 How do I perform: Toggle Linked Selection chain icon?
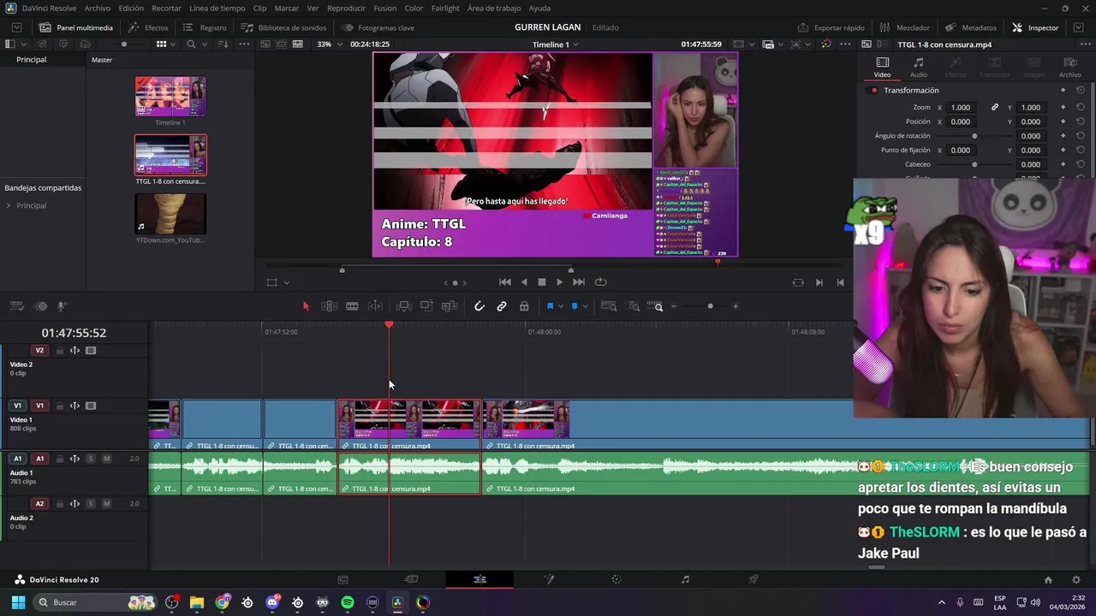point(502,306)
